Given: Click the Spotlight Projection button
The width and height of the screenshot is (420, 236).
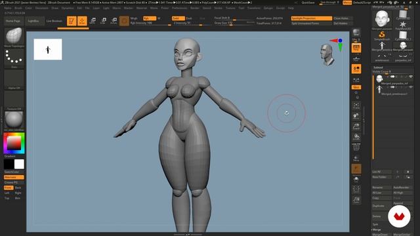Looking at the screenshot, I should pos(312,18).
